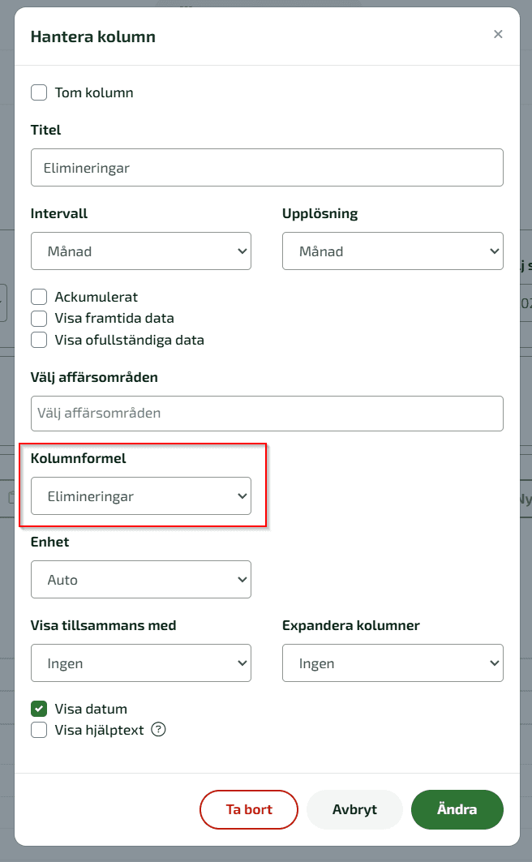Uncheck the Visa datum checkbox
This screenshot has width=532, height=862.
39,709
